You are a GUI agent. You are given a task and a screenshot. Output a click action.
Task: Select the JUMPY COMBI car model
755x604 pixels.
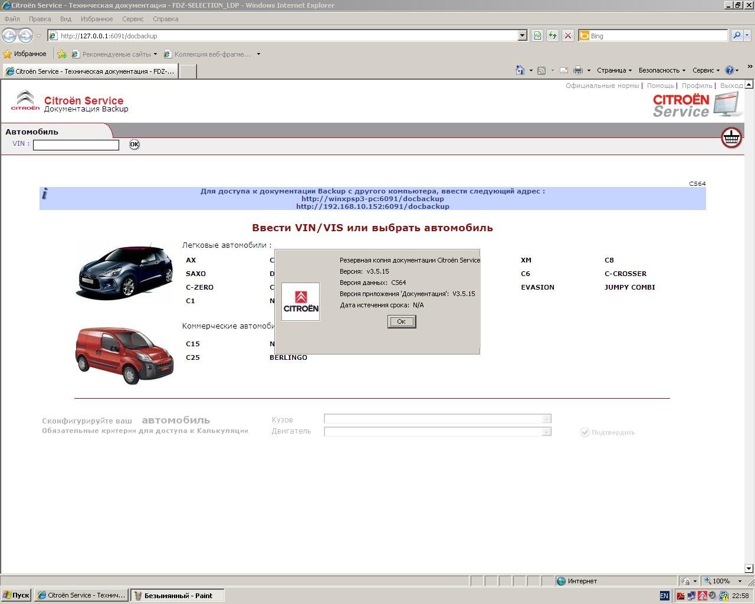pos(629,287)
